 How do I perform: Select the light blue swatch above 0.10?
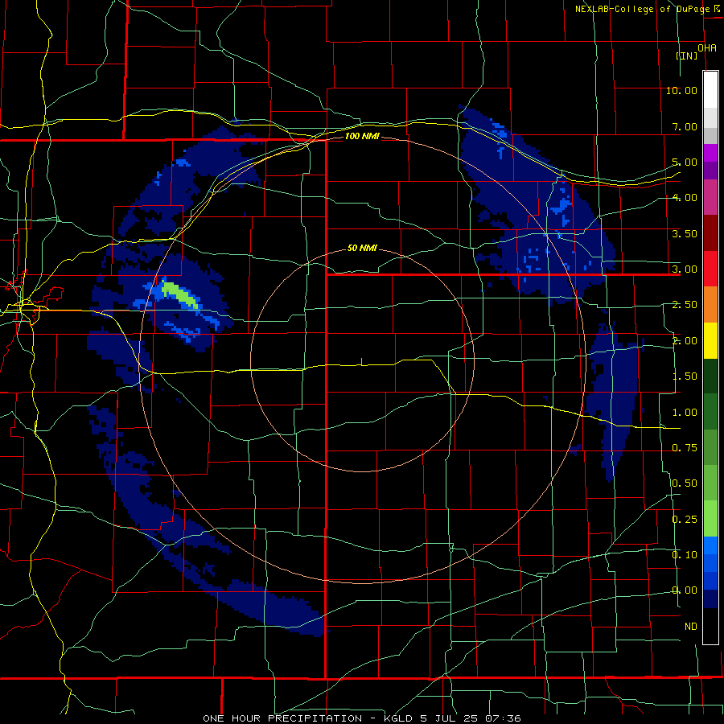(710, 545)
